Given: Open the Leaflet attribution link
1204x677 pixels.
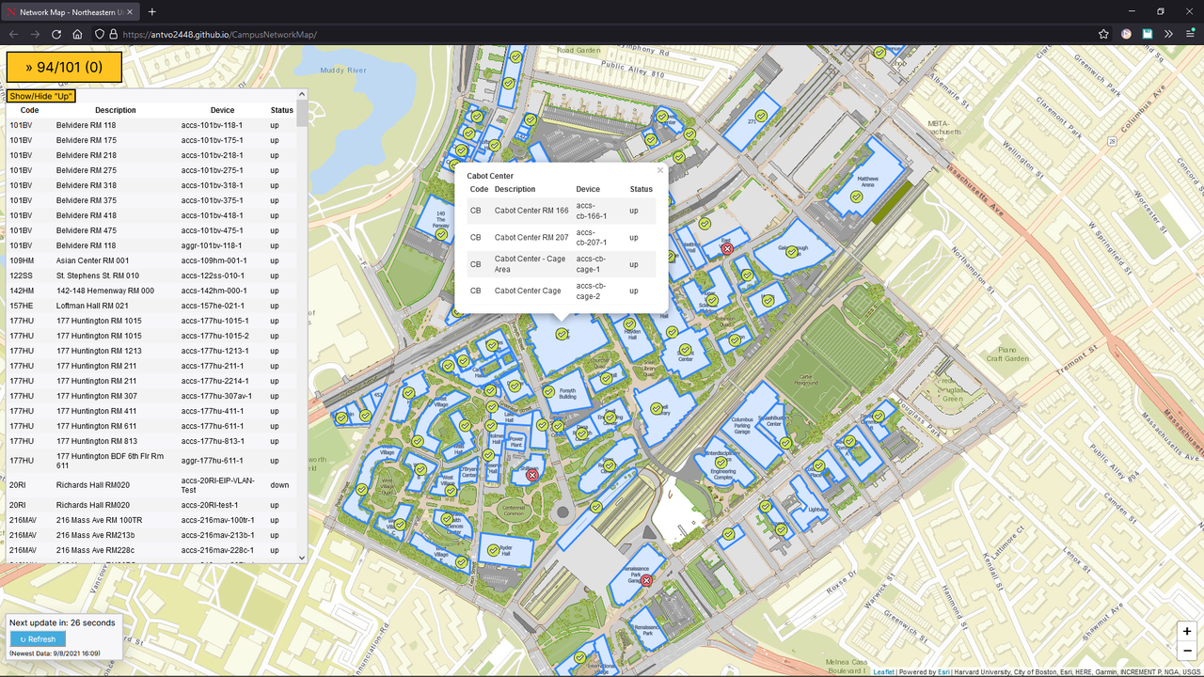Looking at the screenshot, I should click(883, 672).
